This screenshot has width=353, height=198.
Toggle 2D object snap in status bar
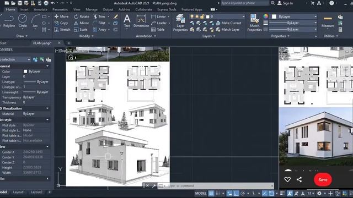coord(271,193)
